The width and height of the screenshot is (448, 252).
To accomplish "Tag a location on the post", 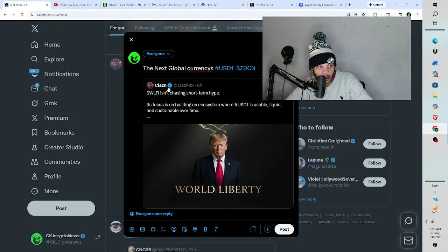I will click(195, 229).
